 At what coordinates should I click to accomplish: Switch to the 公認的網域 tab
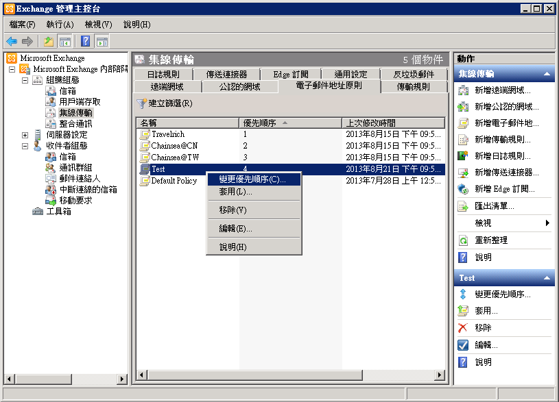240,86
